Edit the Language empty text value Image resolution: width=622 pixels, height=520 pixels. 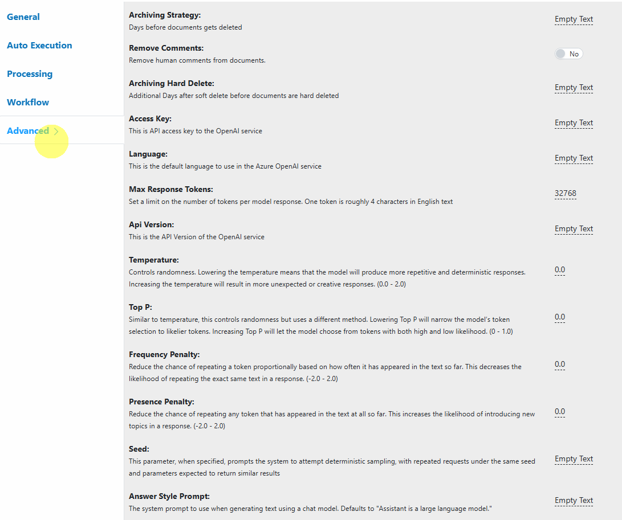574,158
